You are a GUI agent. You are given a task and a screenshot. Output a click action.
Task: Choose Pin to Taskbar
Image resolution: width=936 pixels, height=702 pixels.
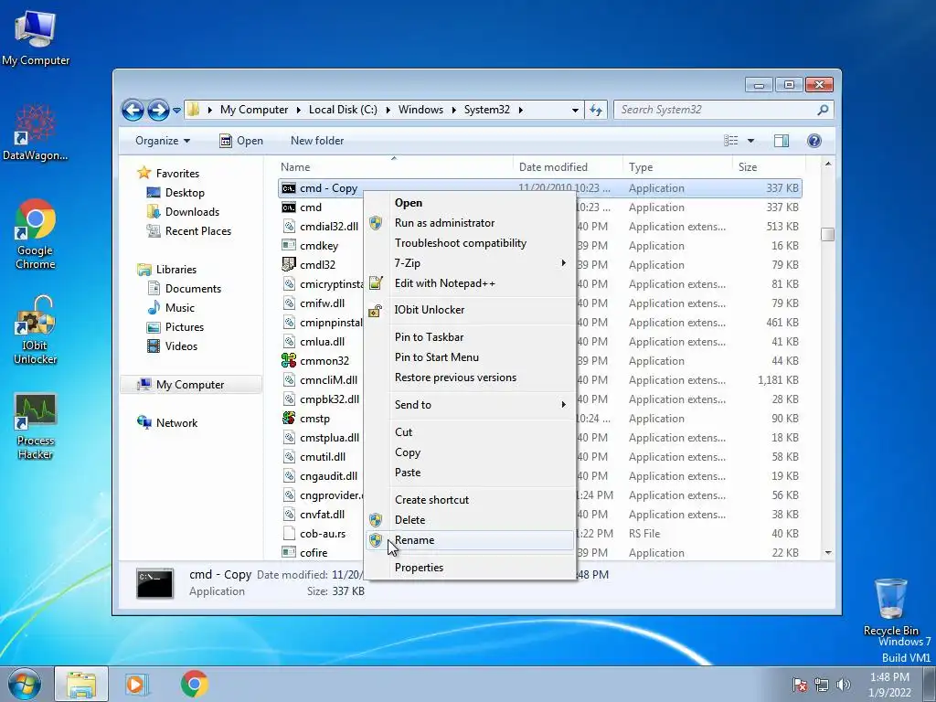[469, 337]
